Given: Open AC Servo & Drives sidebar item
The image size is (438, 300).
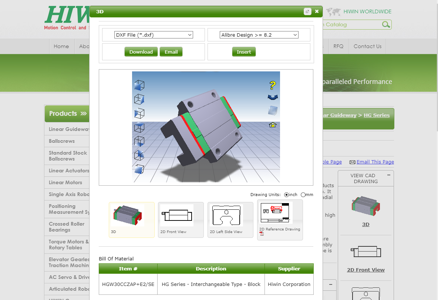Looking at the screenshot, I should (x=69, y=277).
